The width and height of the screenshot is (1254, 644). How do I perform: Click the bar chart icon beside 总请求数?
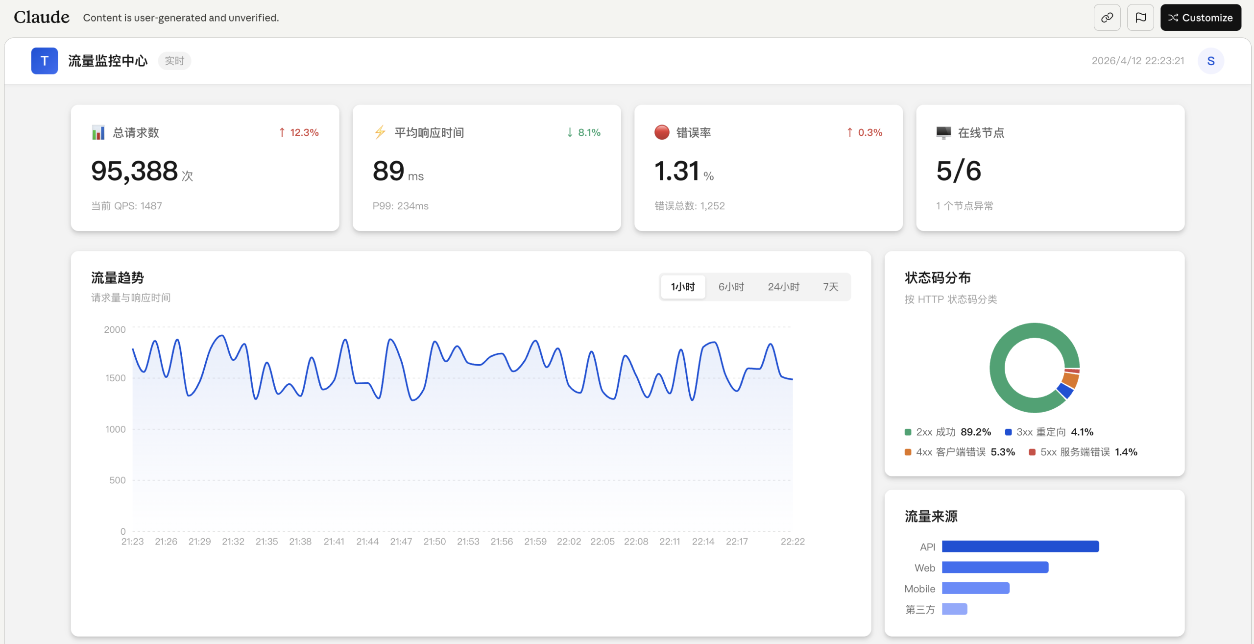coord(98,132)
